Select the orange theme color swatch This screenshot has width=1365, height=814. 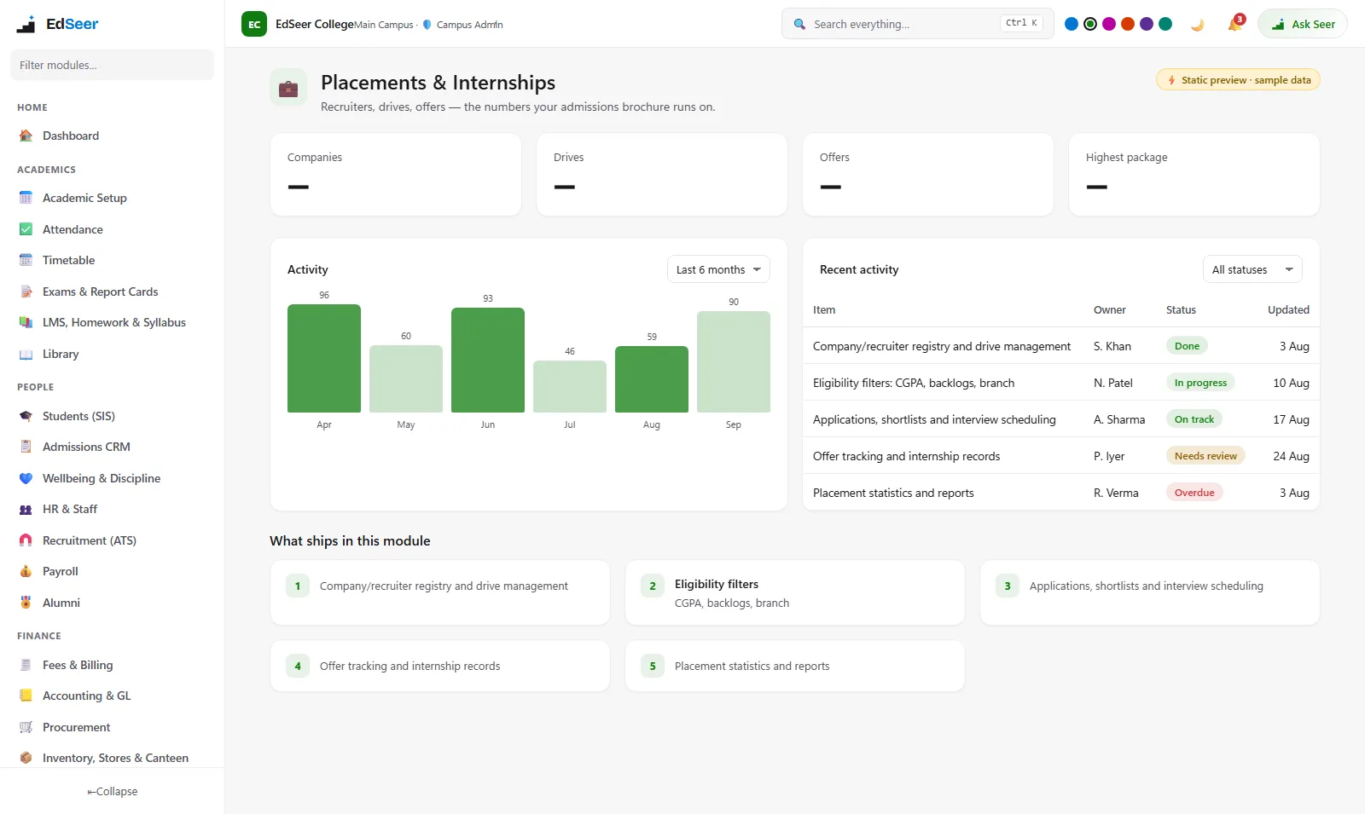point(1128,24)
